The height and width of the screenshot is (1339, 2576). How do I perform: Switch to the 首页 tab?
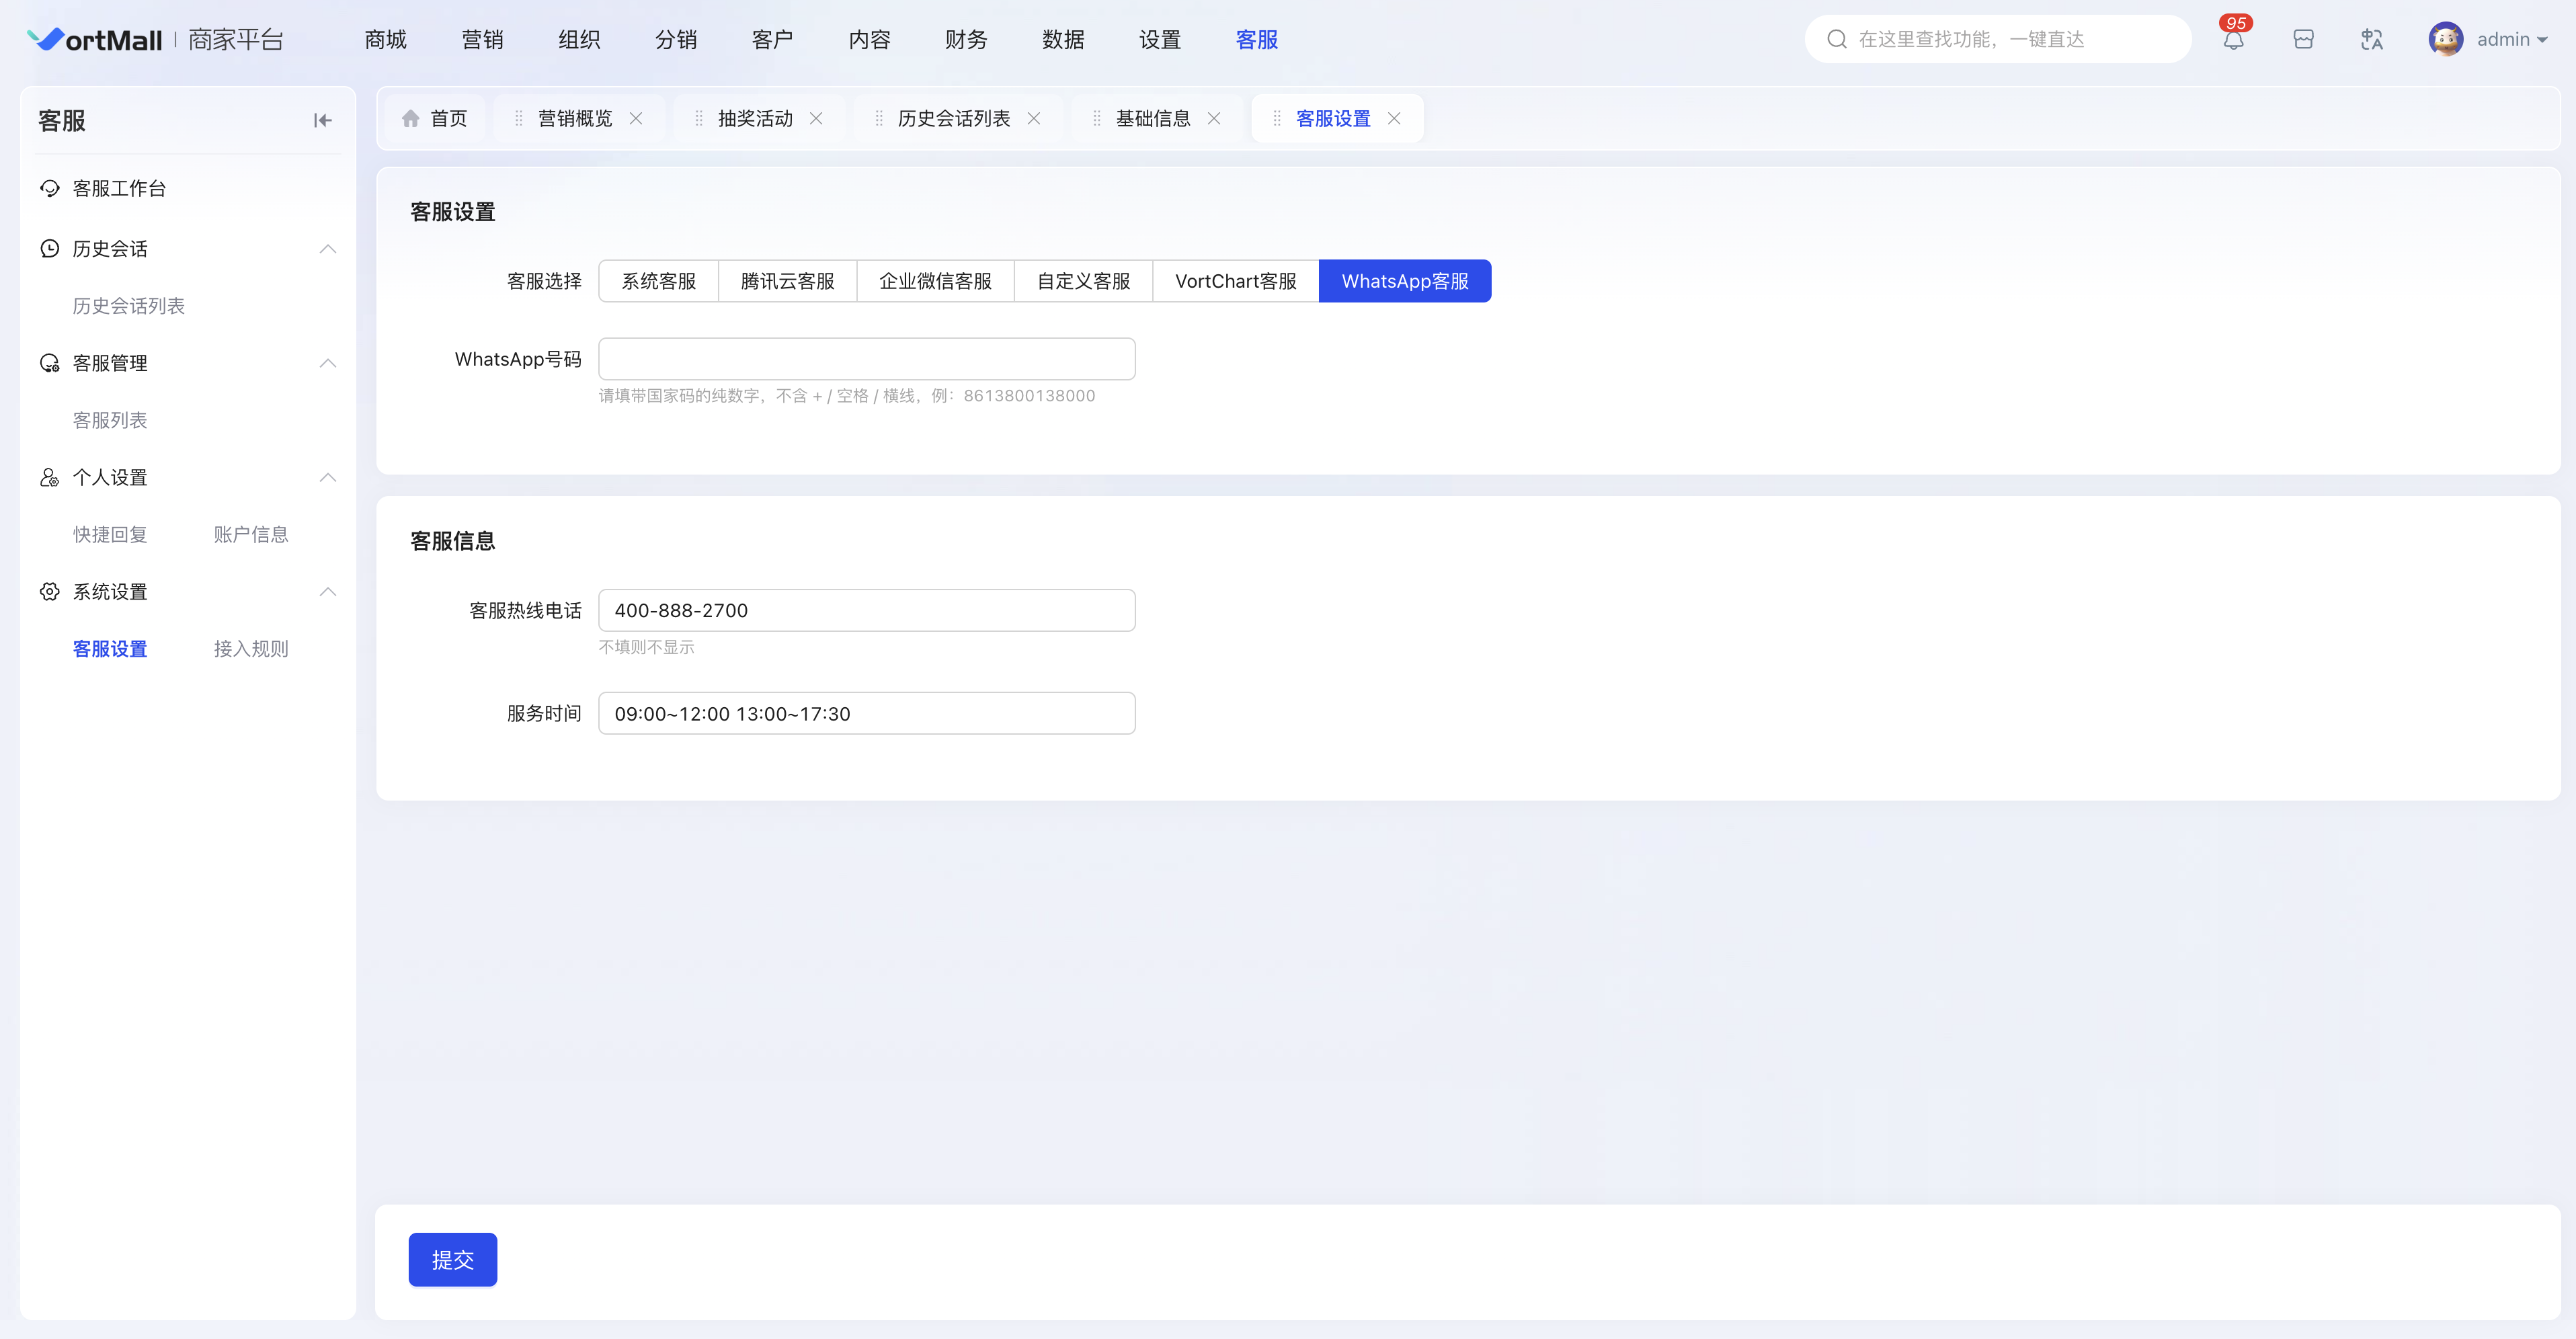(435, 118)
